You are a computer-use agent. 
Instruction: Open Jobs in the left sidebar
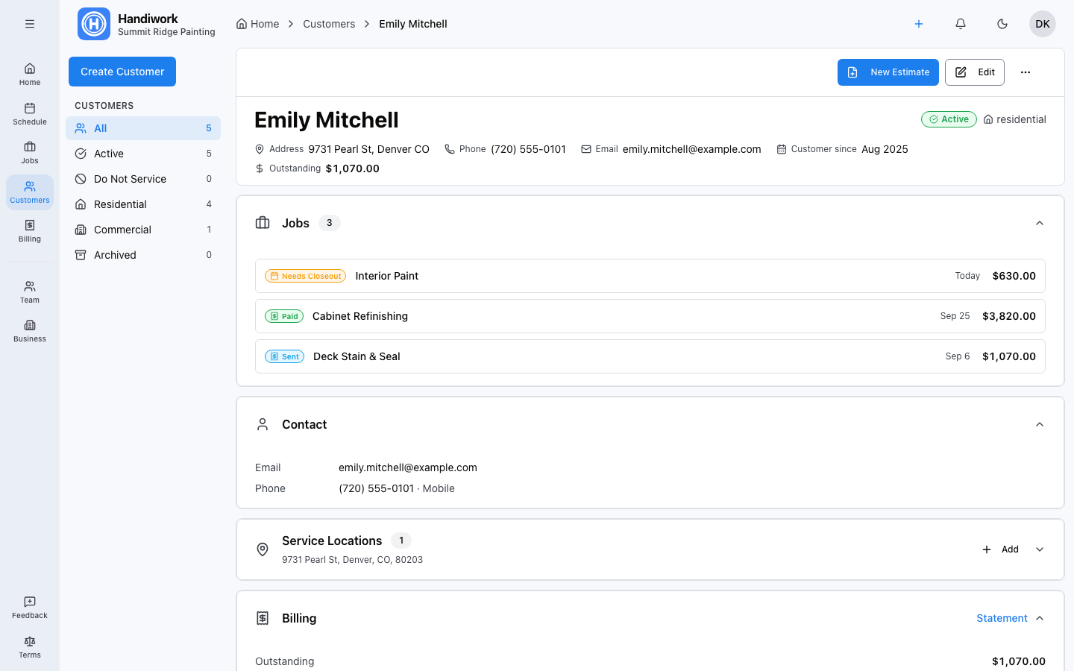30,152
